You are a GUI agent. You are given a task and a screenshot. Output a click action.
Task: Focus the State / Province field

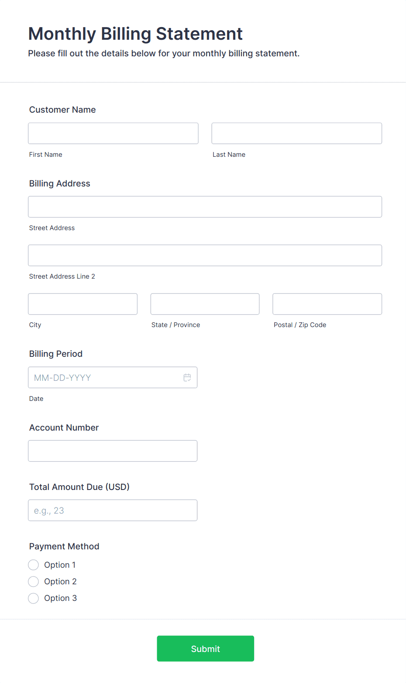point(205,304)
